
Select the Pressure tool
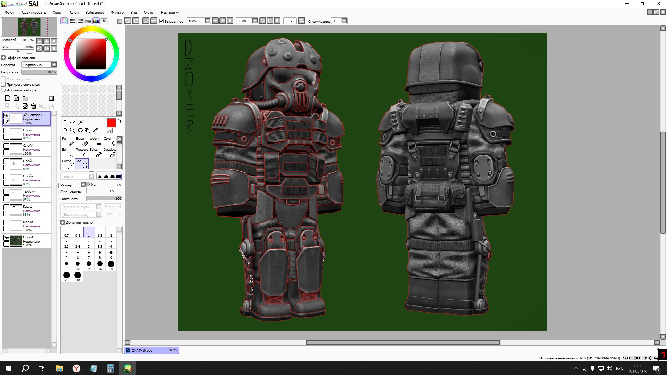(x=82, y=153)
